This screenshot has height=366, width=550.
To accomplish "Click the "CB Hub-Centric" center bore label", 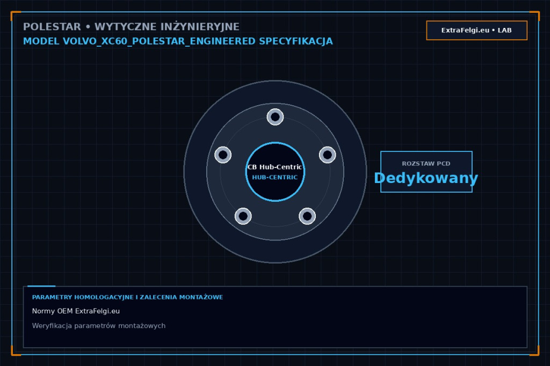I will pos(275,167).
